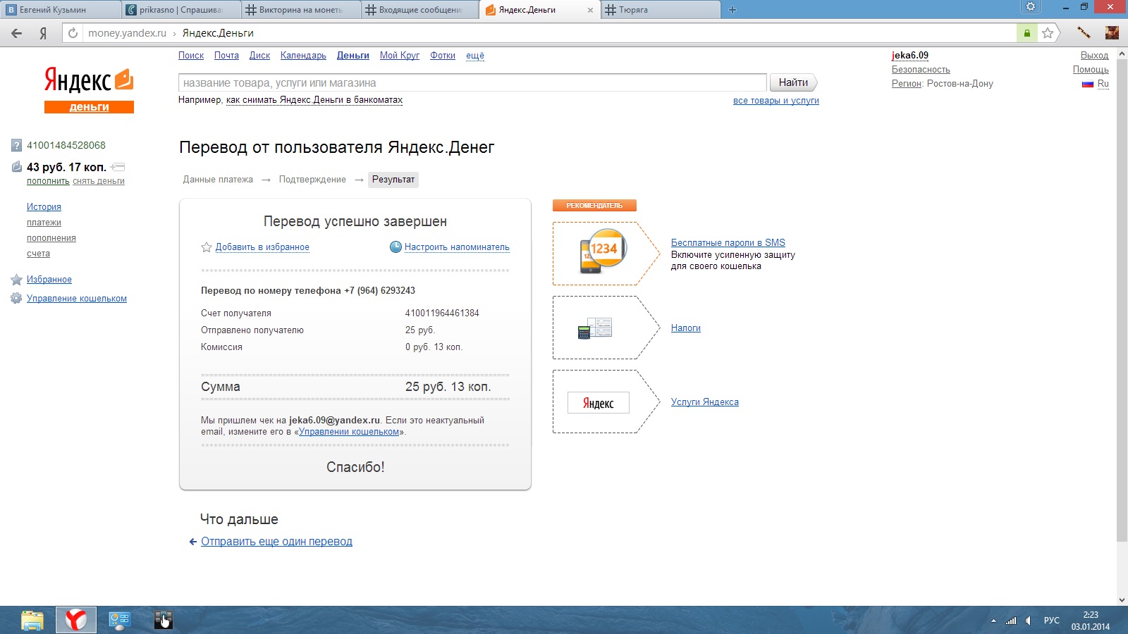The image size is (1128, 634).
Task: Click the 1234 SMS passwords phone image
Action: point(603,251)
